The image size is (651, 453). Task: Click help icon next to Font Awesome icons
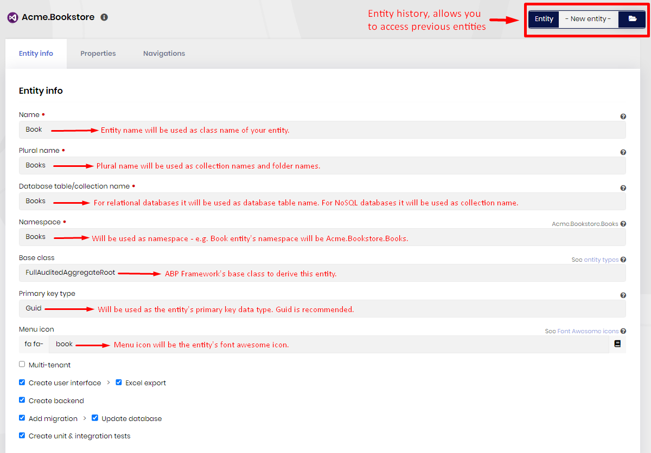click(623, 331)
